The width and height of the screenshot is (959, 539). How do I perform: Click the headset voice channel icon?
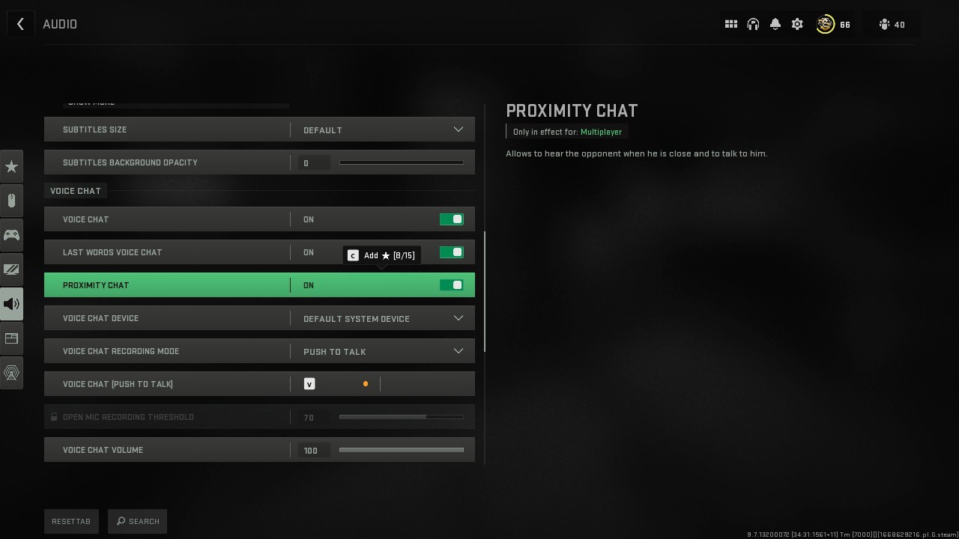tap(753, 24)
